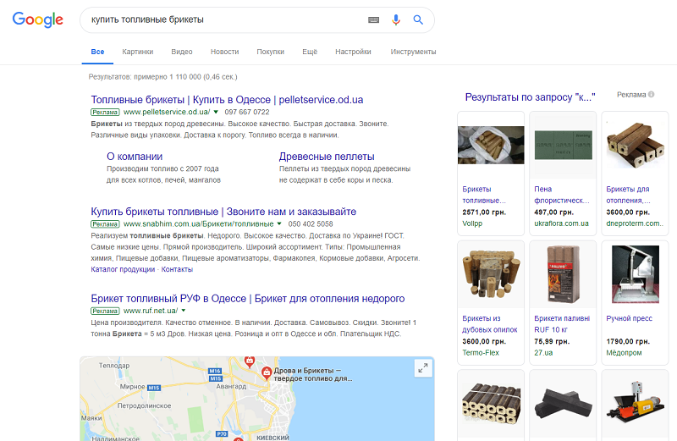Switch to the Покупки tab
677x441 pixels.
coord(270,52)
